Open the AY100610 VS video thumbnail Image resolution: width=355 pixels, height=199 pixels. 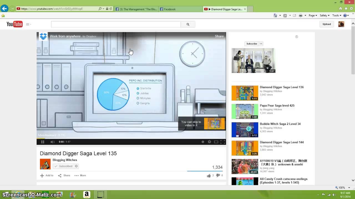tap(245, 166)
